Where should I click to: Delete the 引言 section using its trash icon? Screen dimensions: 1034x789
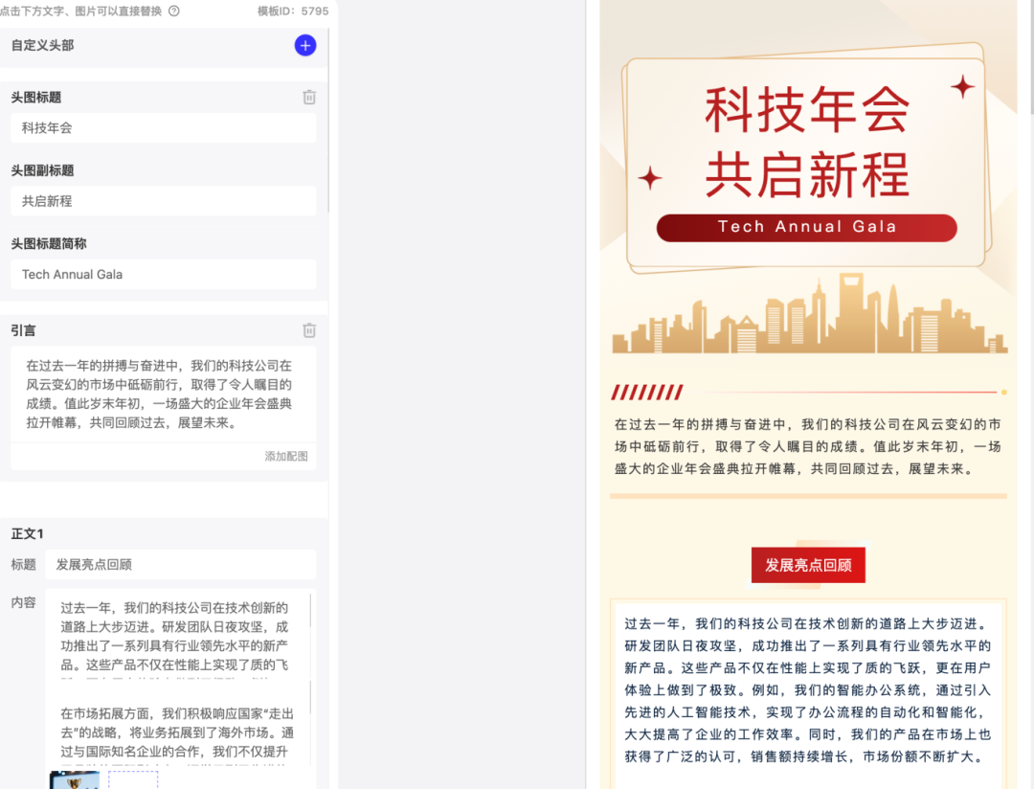click(x=308, y=329)
